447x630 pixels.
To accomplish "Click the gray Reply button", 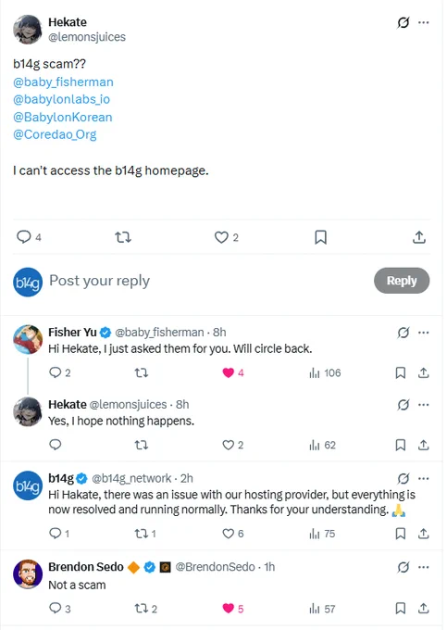I will tap(402, 281).
